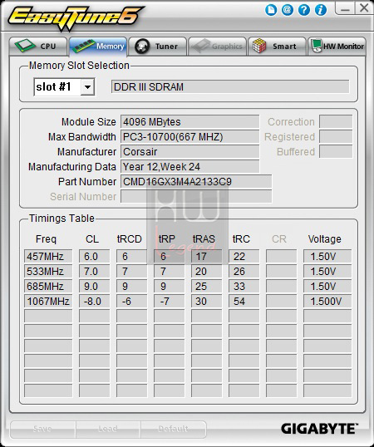Click the 685MHz frequency cell
The width and height of the screenshot is (374, 447).
point(48,286)
